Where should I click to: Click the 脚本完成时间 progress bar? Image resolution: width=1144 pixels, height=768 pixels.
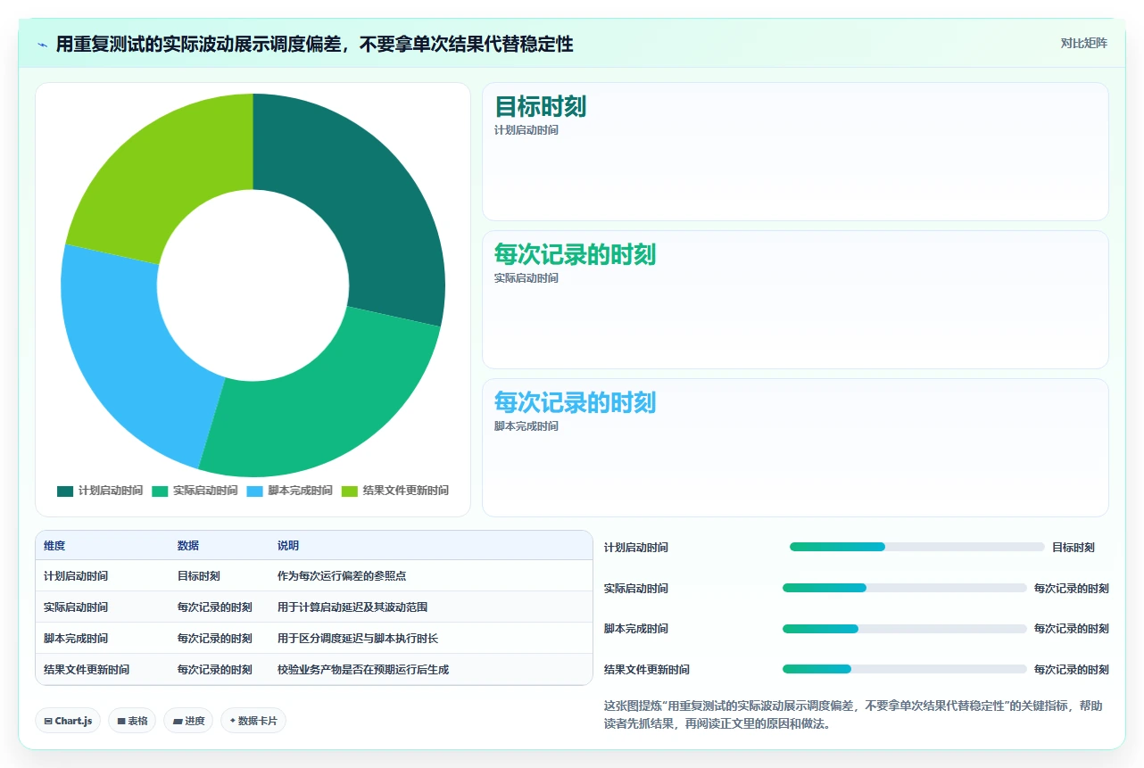click(905, 629)
